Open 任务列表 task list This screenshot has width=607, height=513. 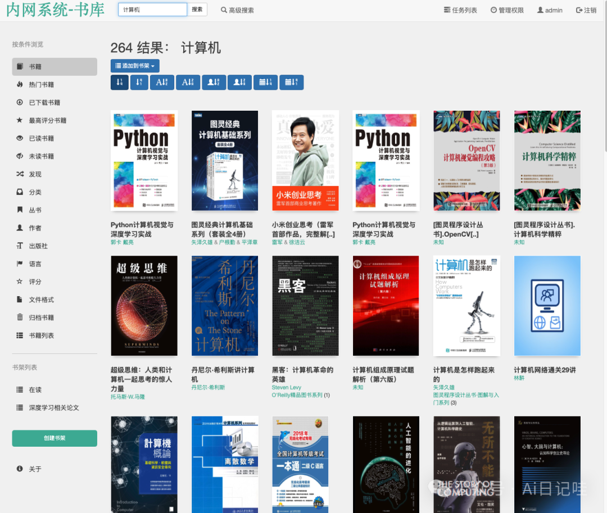pyautogui.click(x=460, y=10)
